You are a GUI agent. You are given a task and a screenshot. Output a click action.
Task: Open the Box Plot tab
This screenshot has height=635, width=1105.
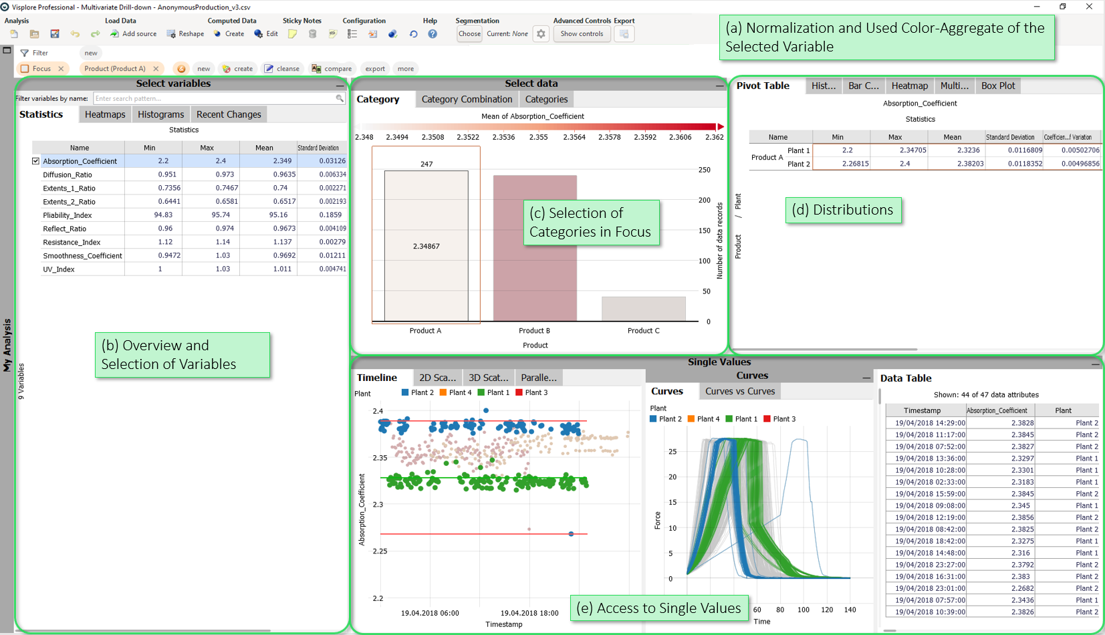(x=997, y=86)
